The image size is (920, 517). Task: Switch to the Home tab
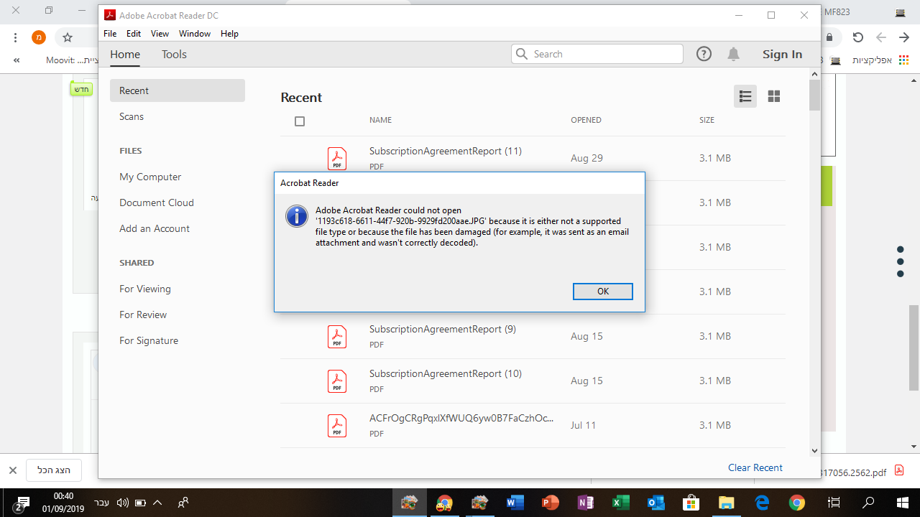[125, 55]
